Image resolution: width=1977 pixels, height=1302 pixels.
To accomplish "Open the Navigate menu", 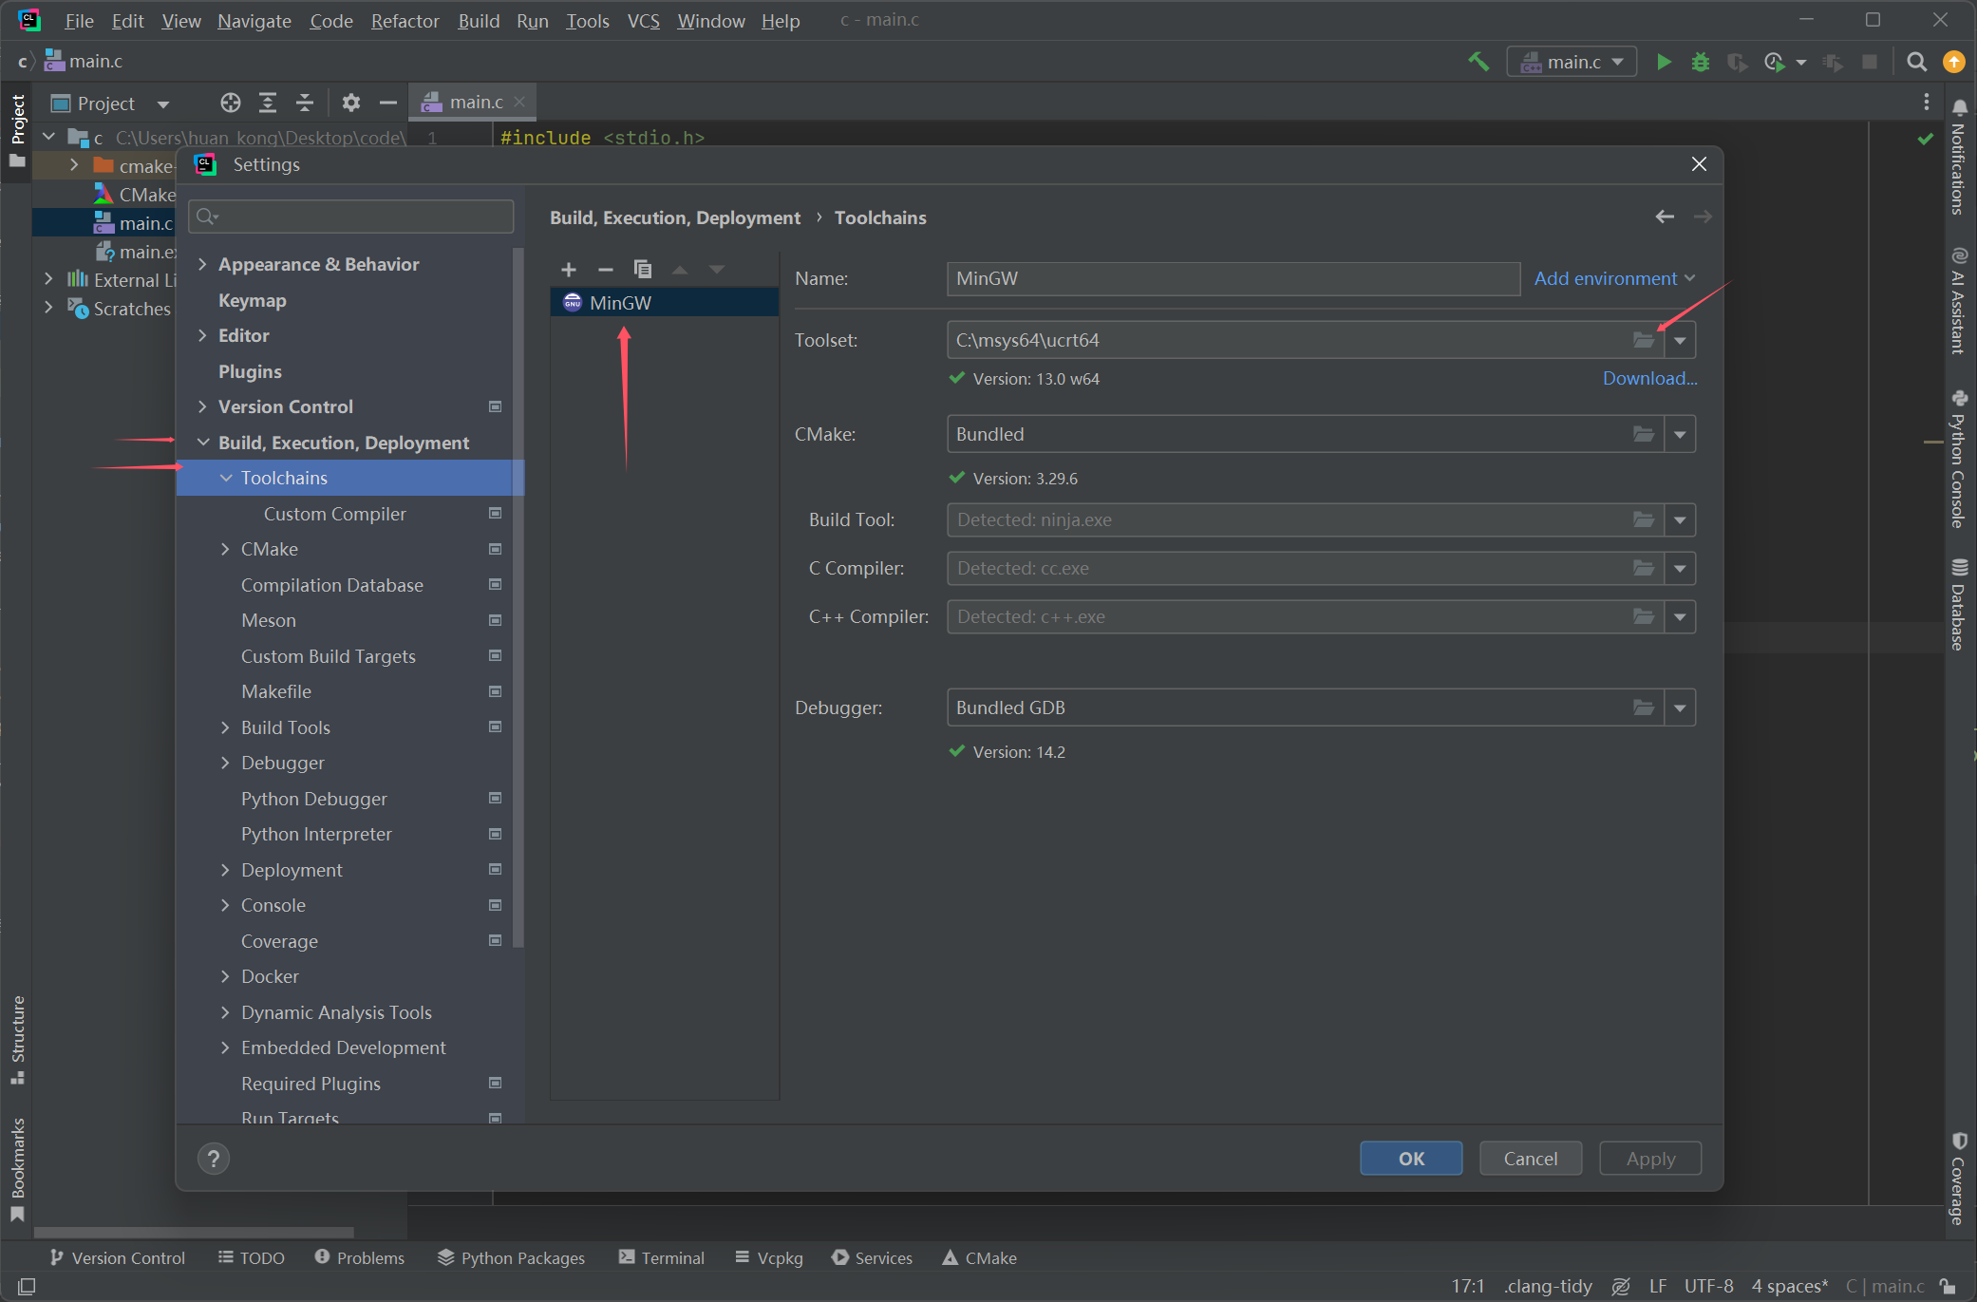I will tap(254, 20).
